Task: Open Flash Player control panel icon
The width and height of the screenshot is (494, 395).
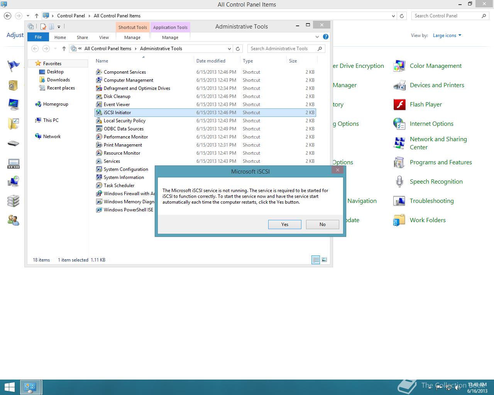Action: [x=399, y=105]
